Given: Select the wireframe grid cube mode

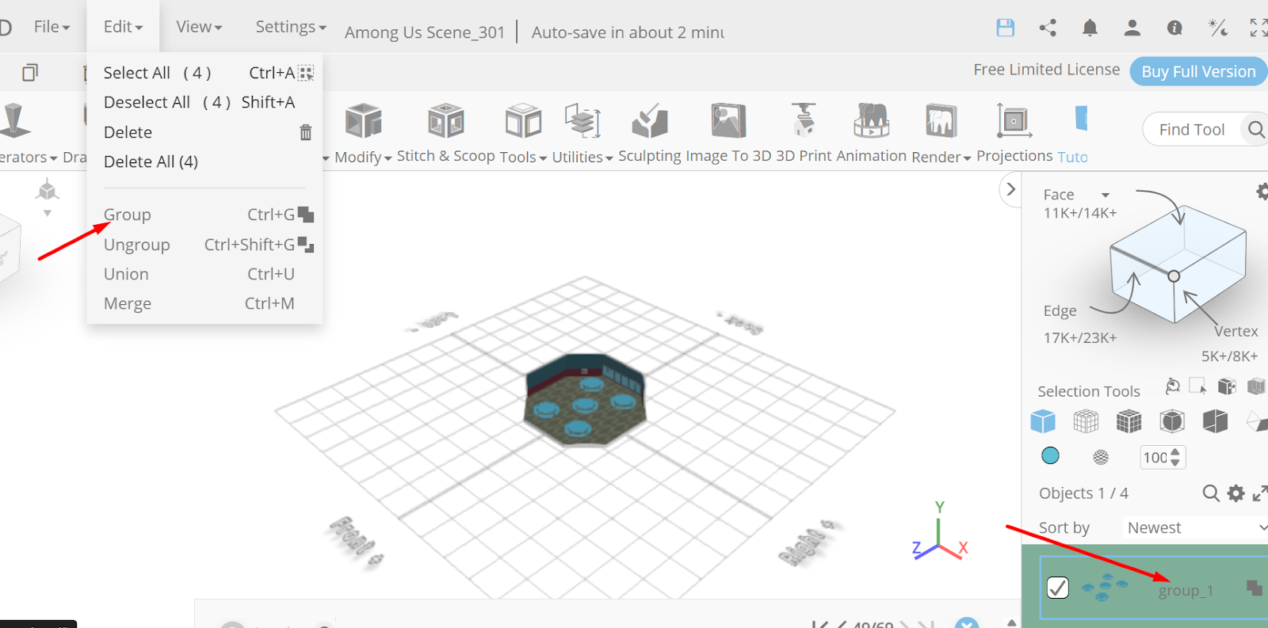Looking at the screenshot, I should point(1086,421).
